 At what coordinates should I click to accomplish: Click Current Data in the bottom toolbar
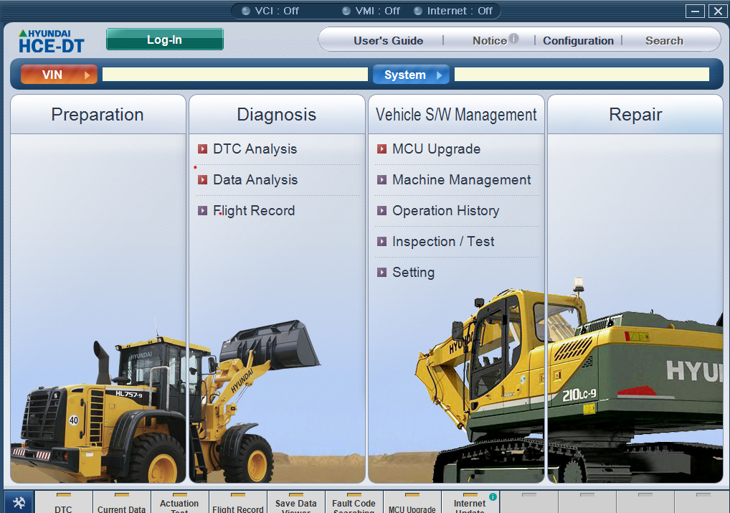click(x=121, y=502)
